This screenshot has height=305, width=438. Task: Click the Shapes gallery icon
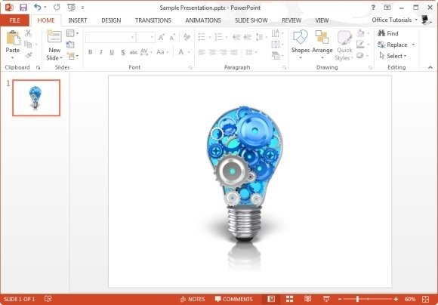point(301,38)
